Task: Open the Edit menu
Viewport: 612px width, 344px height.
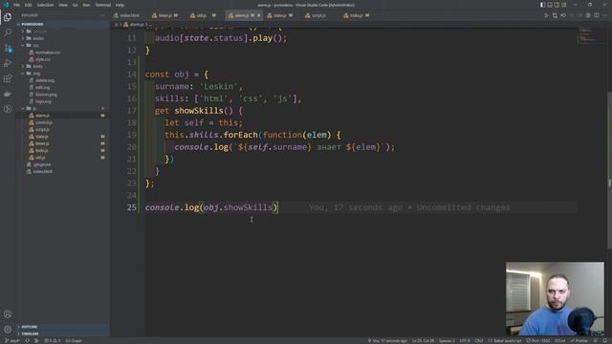Action: (x=28, y=5)
